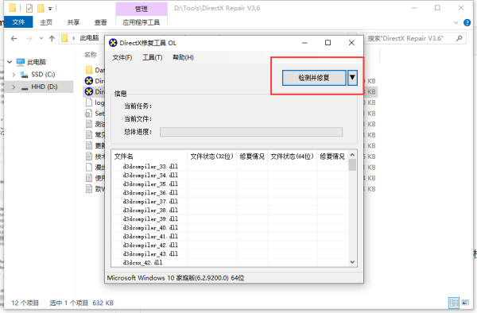This screenshot has width=477, height=313.
Task: Click the 文件状态(32位) column header
Action: 211,156
